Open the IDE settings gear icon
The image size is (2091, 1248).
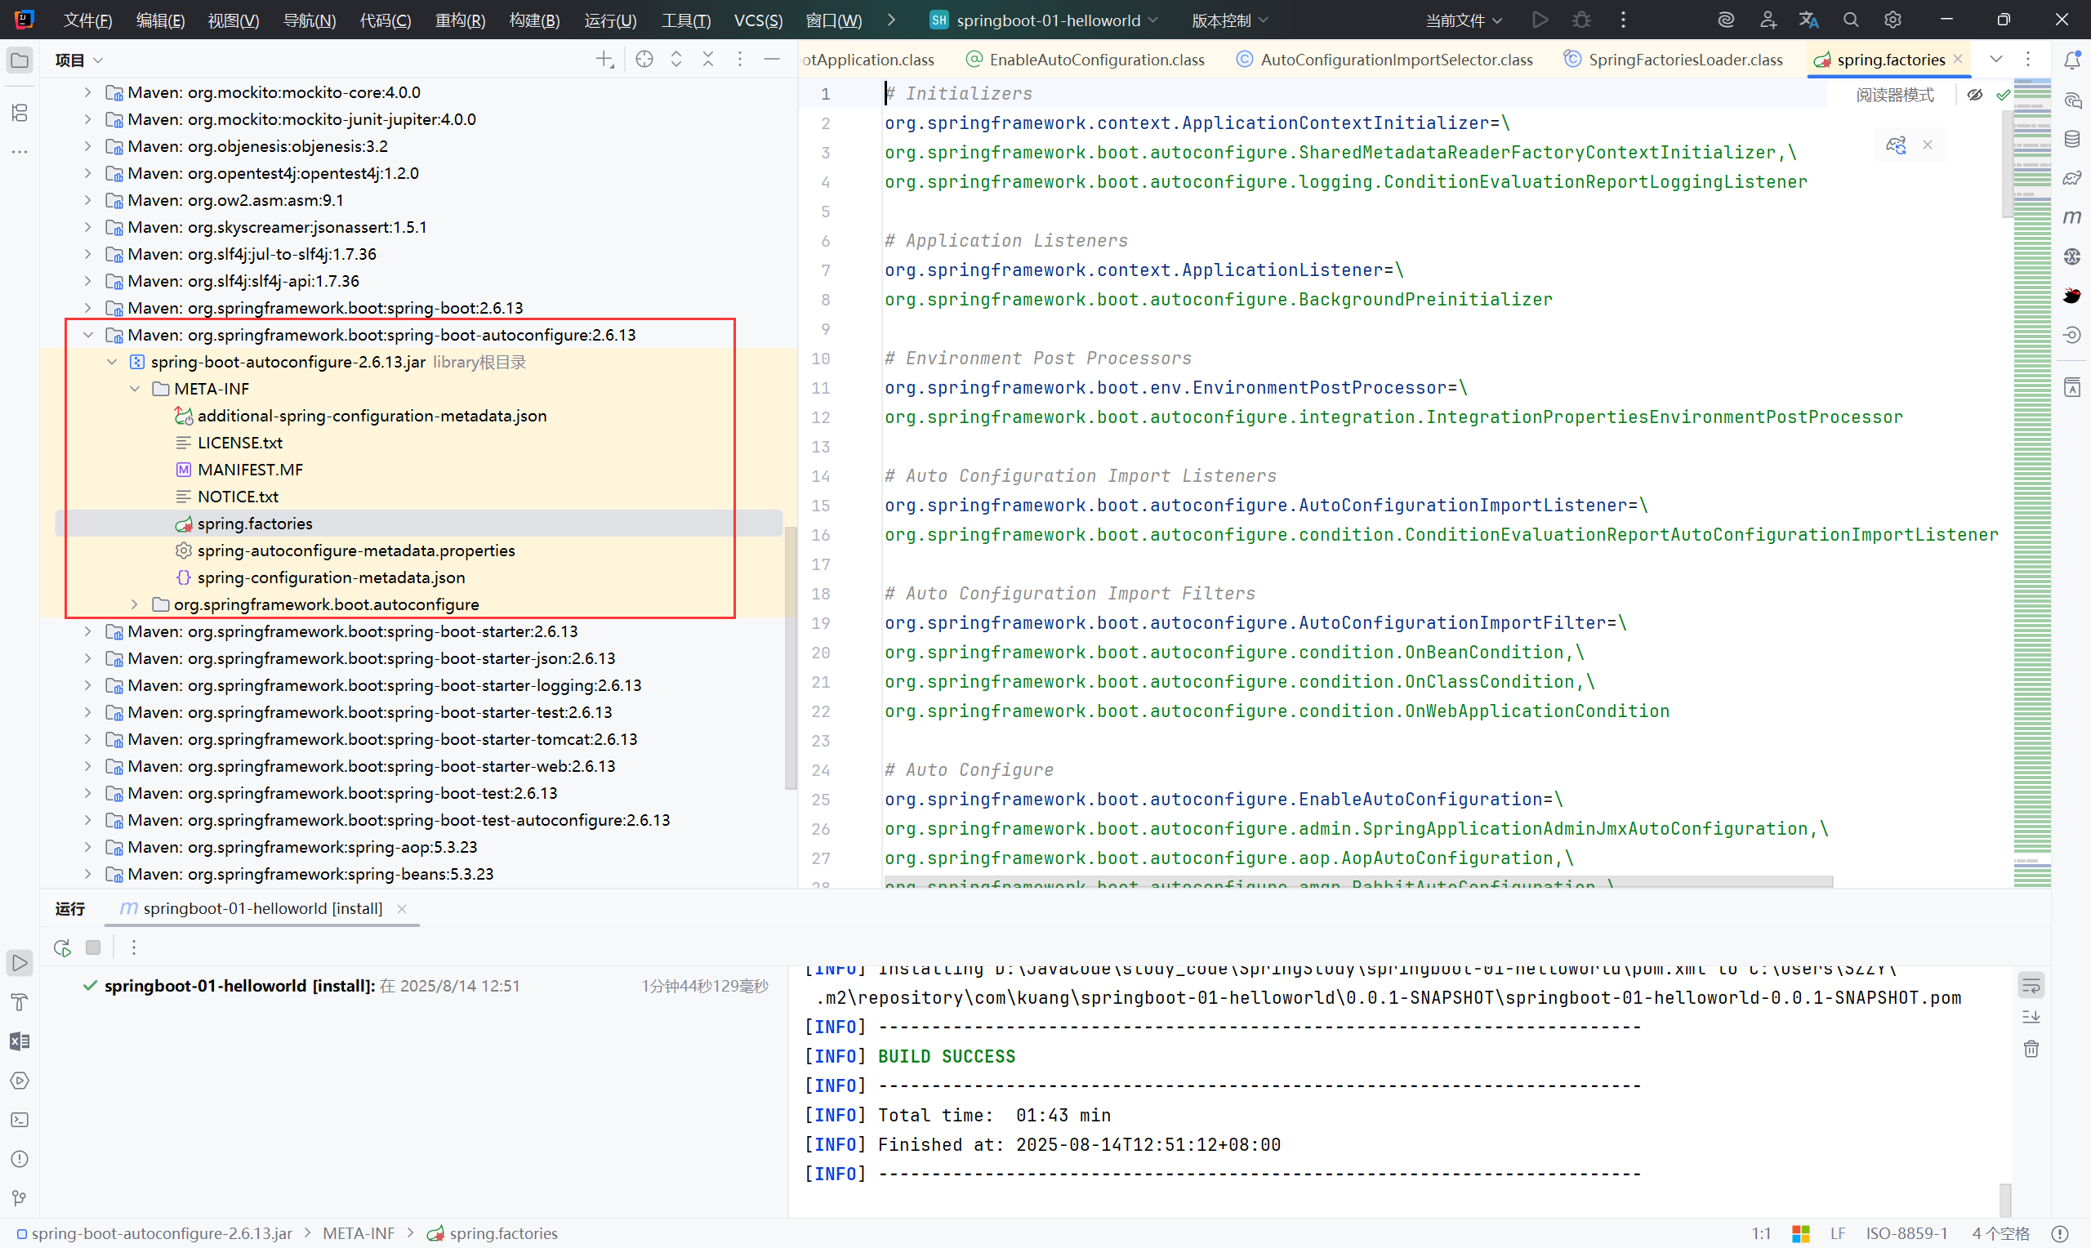pos(1892,20)
